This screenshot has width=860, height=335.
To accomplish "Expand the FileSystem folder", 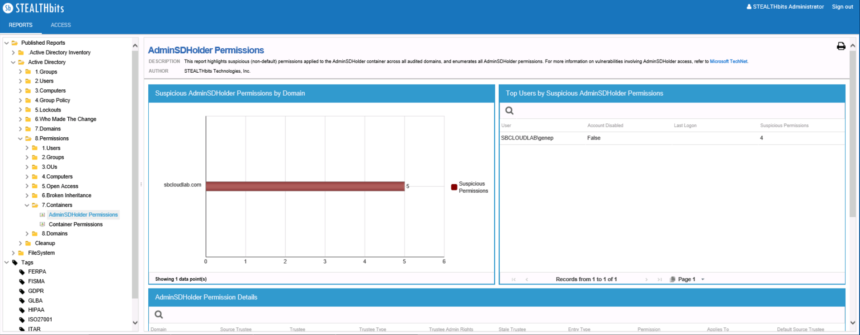I will point(14,253).
